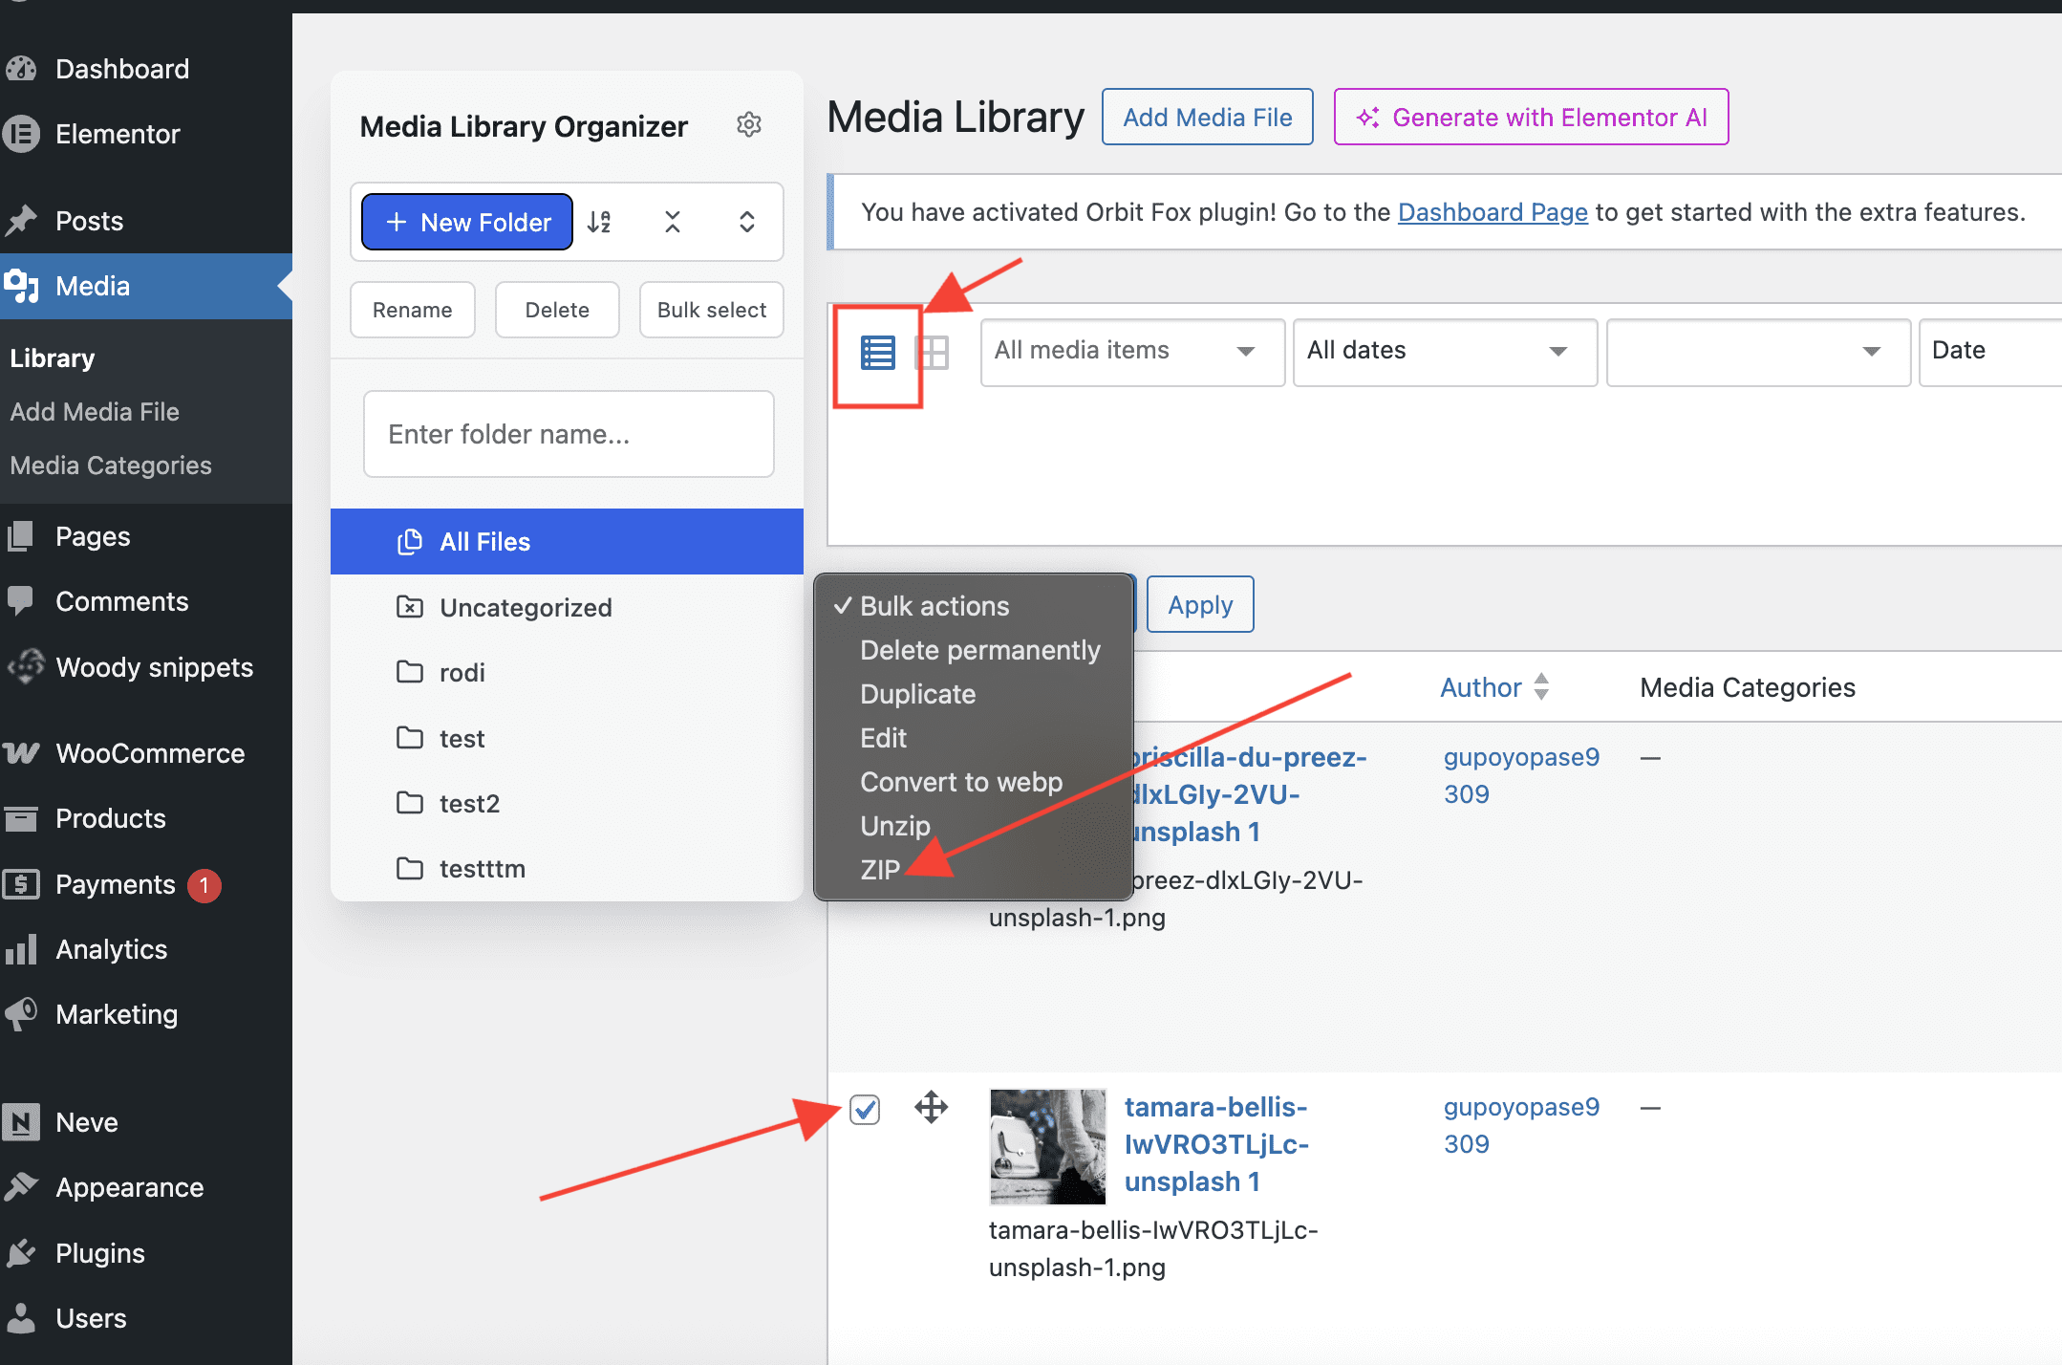Viewport: 2062px width, 1365px height.
Task: Click the sort folders A-Z icon
Action: tap(599, 222)
